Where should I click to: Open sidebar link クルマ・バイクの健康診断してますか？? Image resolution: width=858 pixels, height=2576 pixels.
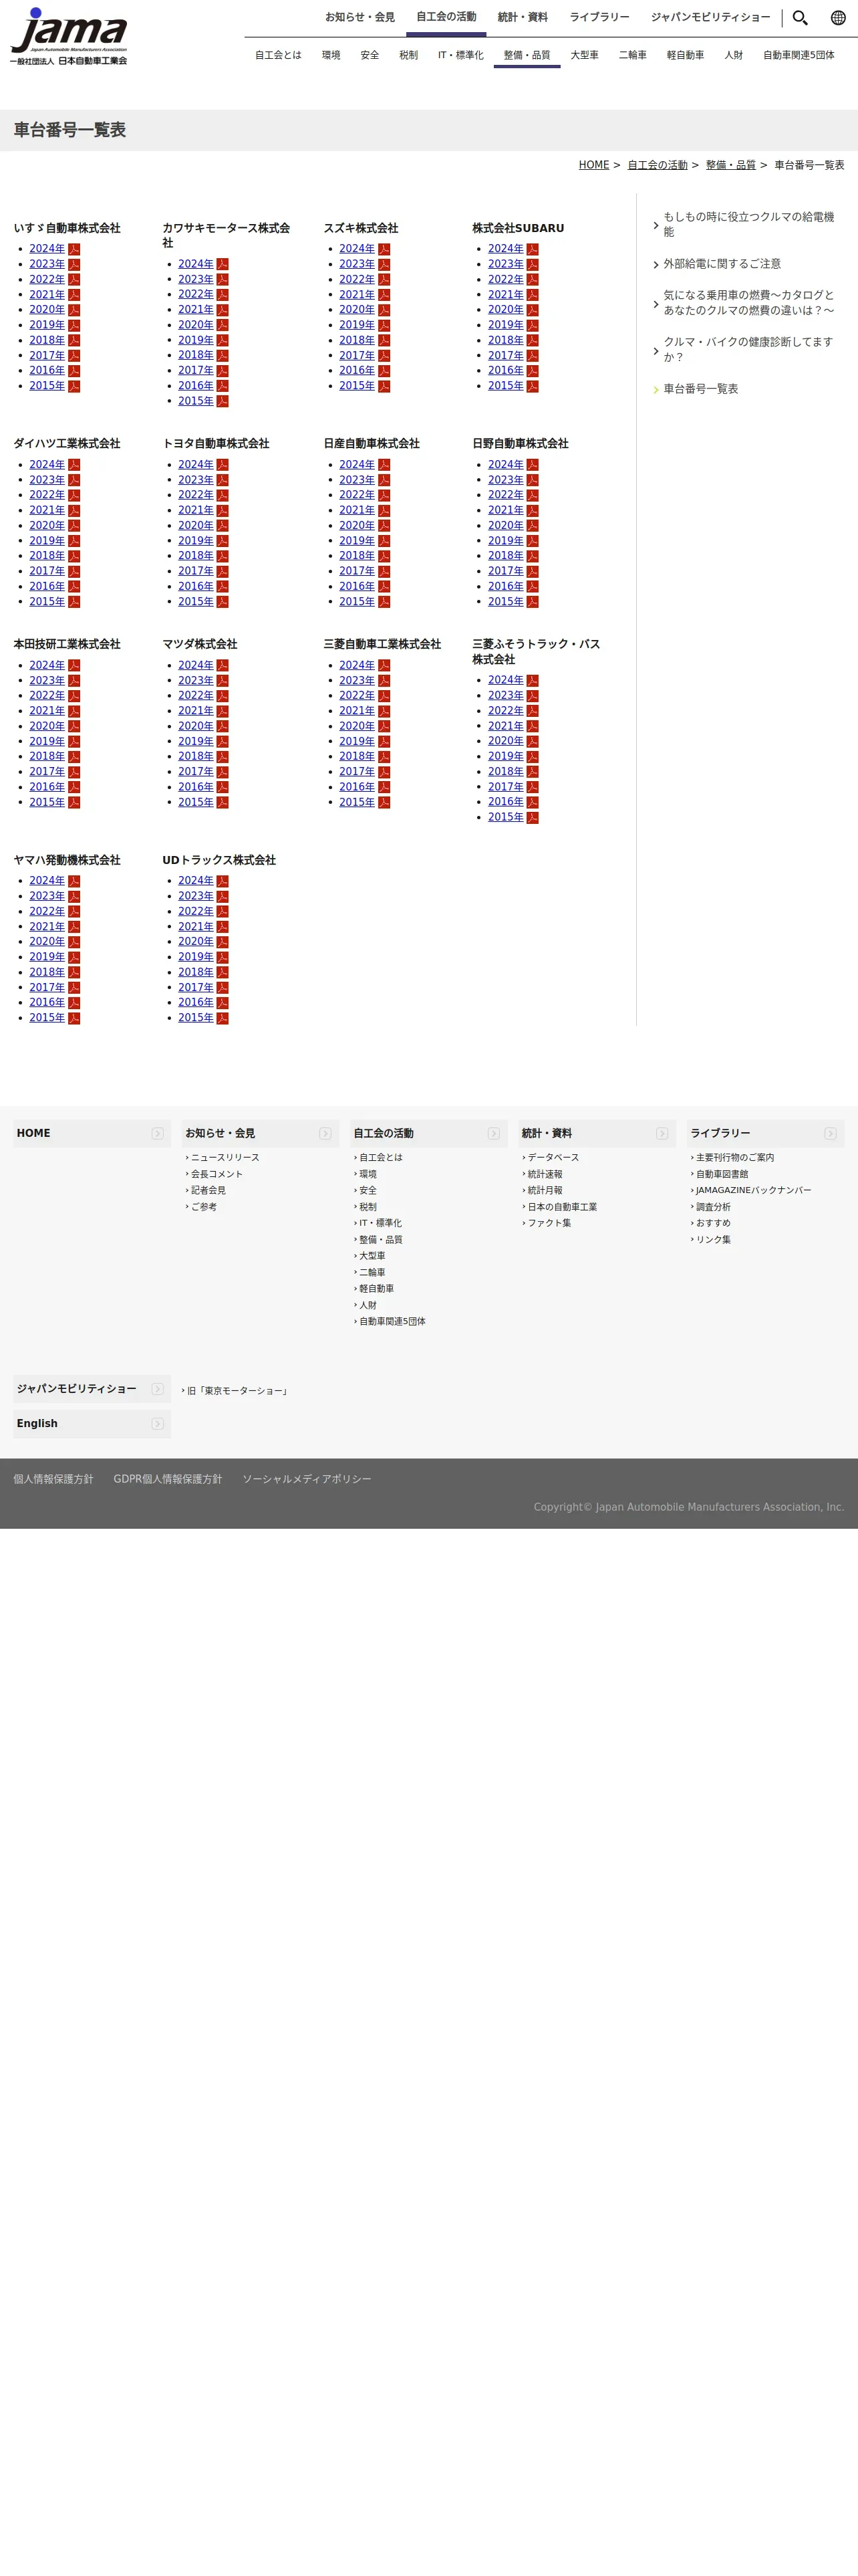click(748, 349)
